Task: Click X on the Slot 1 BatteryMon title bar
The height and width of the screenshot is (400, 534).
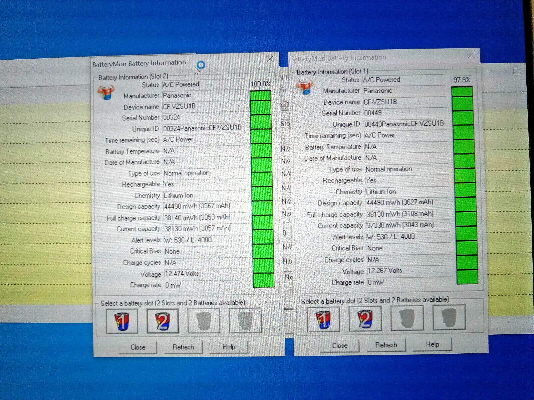Action: tap(471, 55)
